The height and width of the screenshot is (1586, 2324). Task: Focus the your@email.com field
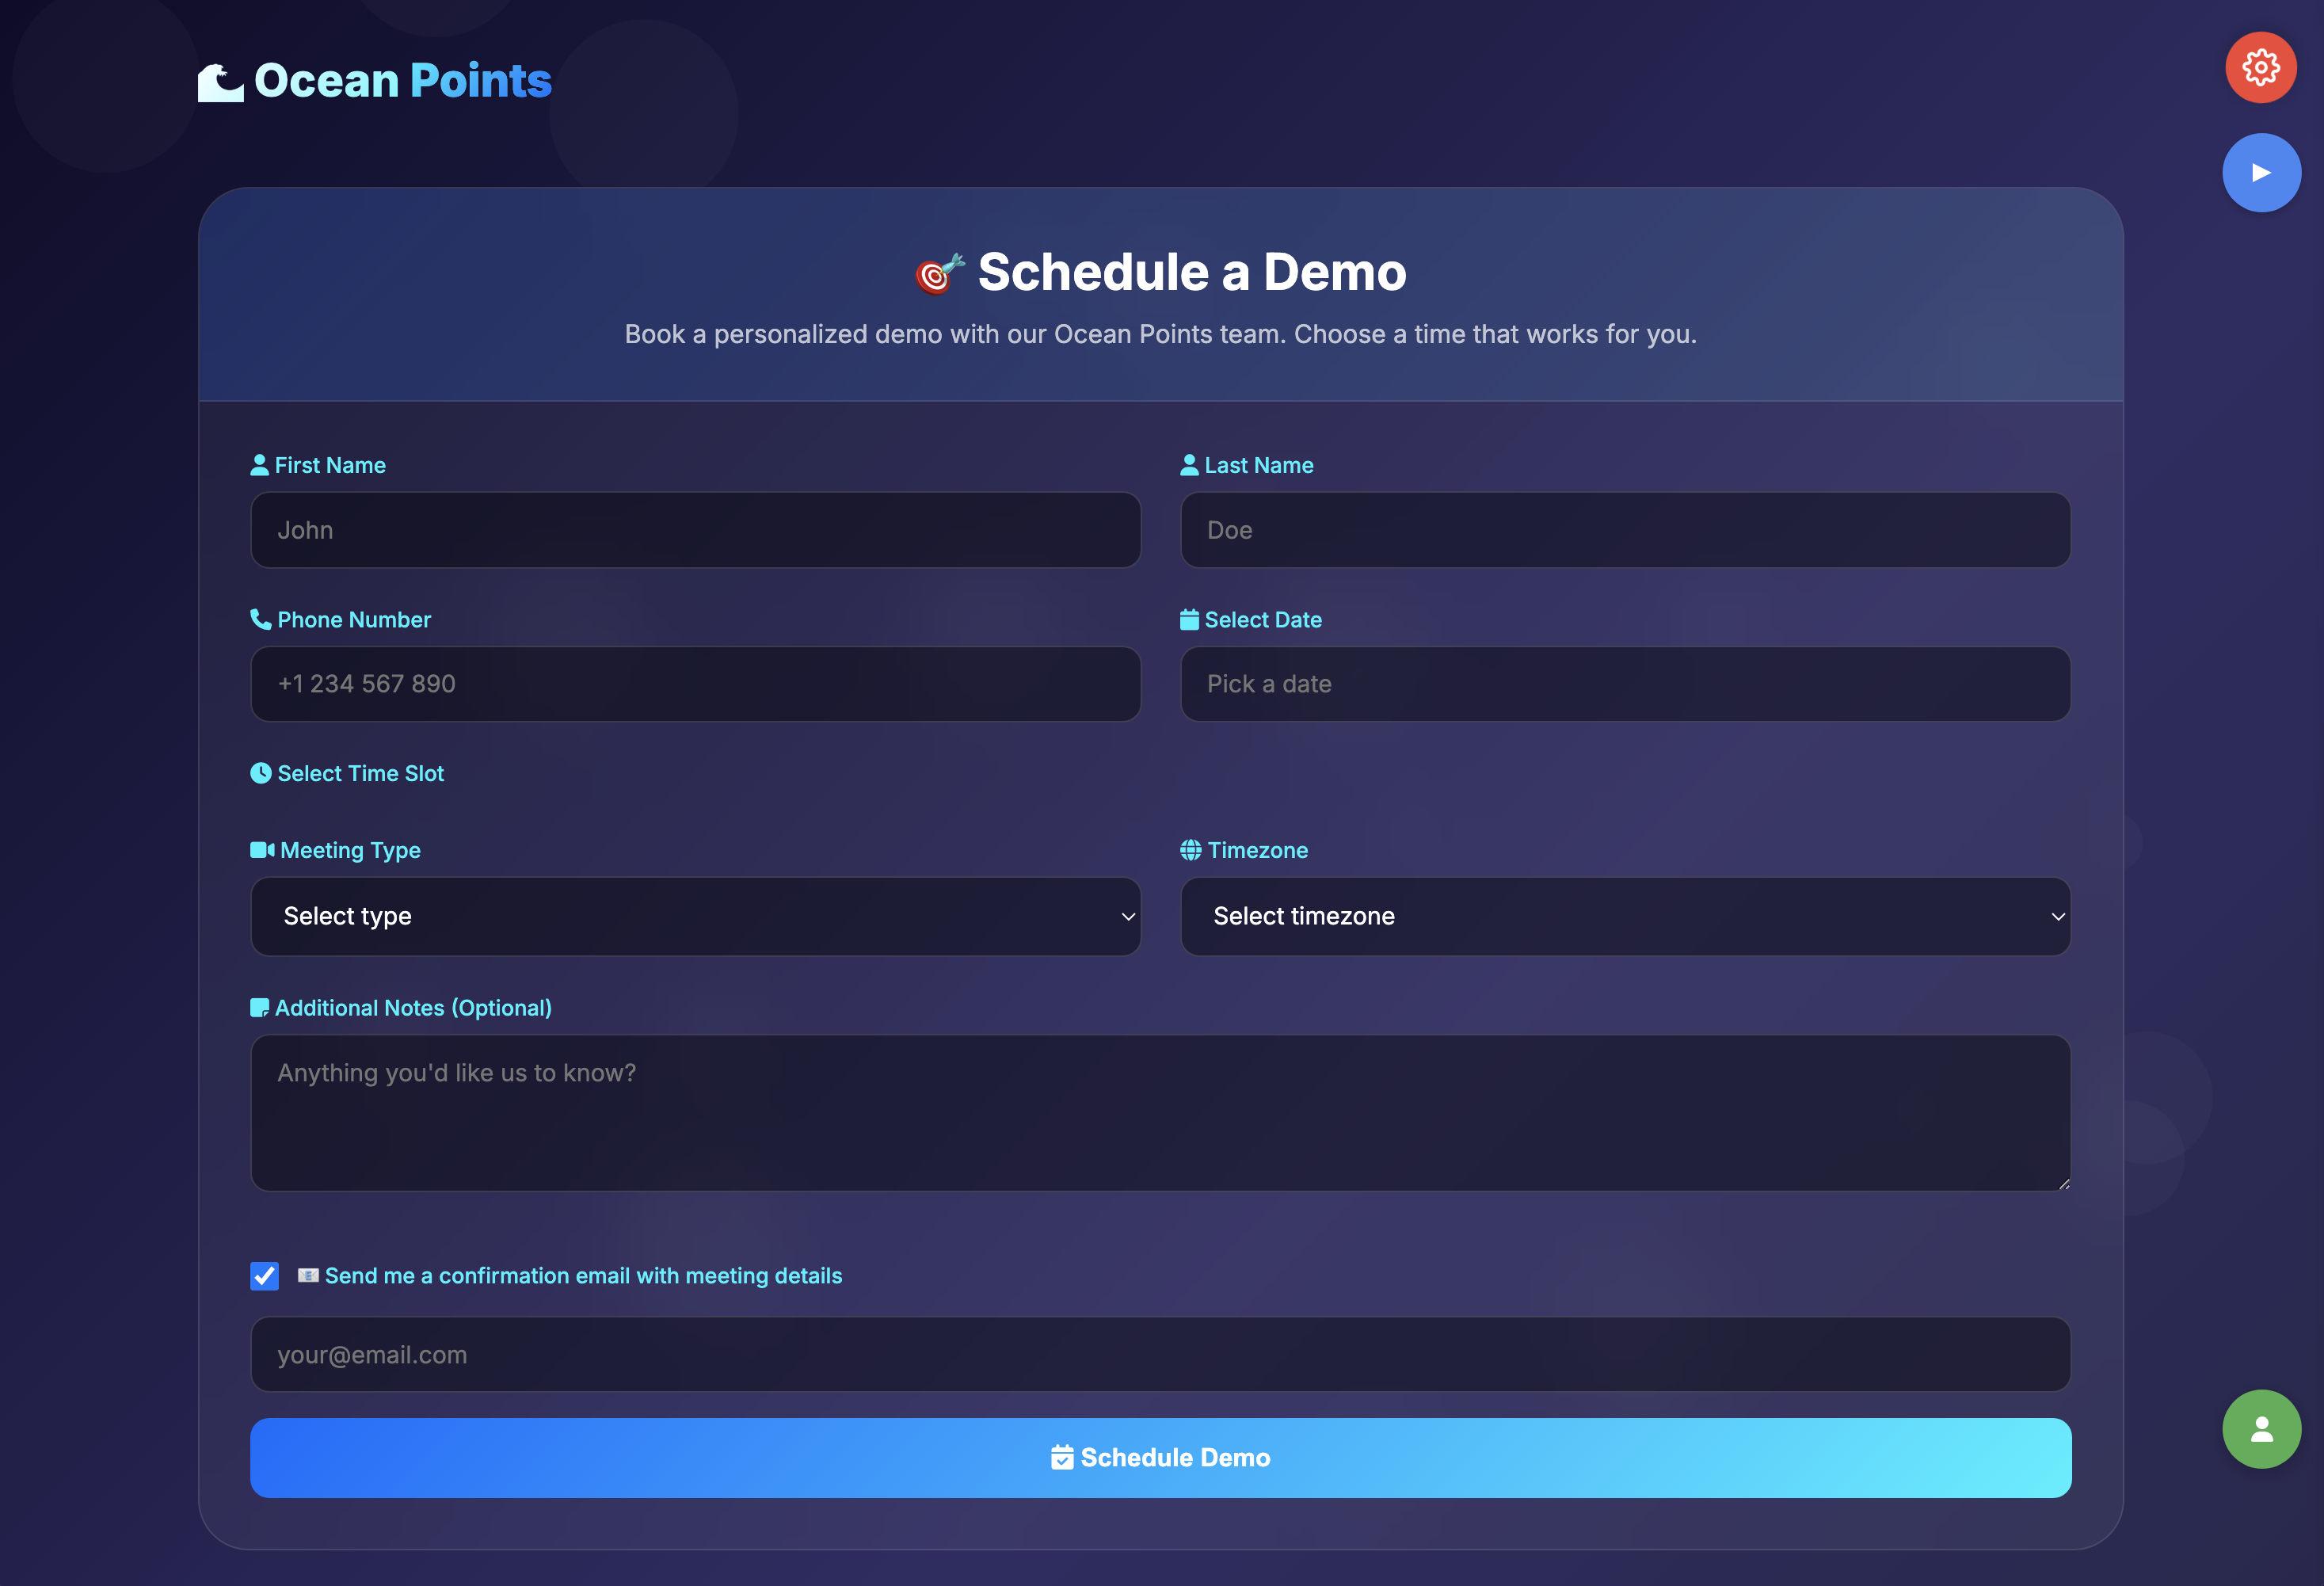1160,1354
